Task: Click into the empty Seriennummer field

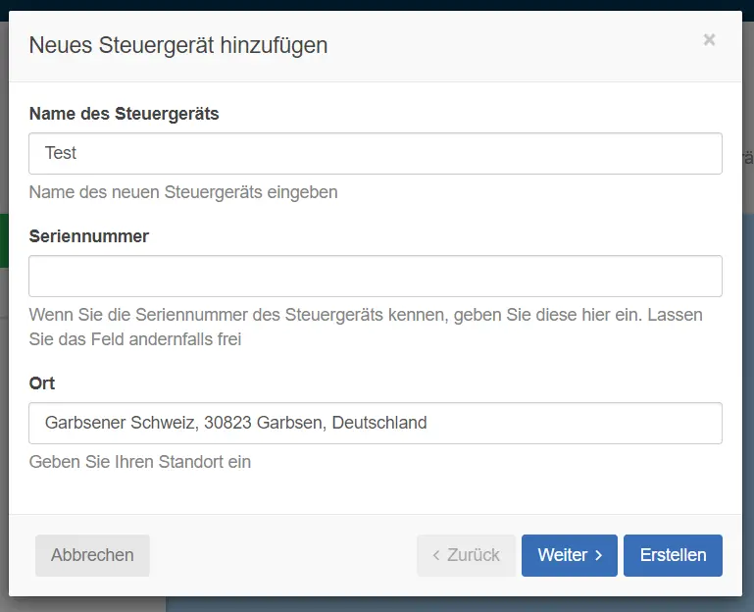Action: click(x=376, y=277)
